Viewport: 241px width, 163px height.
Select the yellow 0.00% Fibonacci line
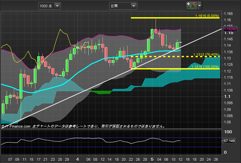[x=175, y=18]
